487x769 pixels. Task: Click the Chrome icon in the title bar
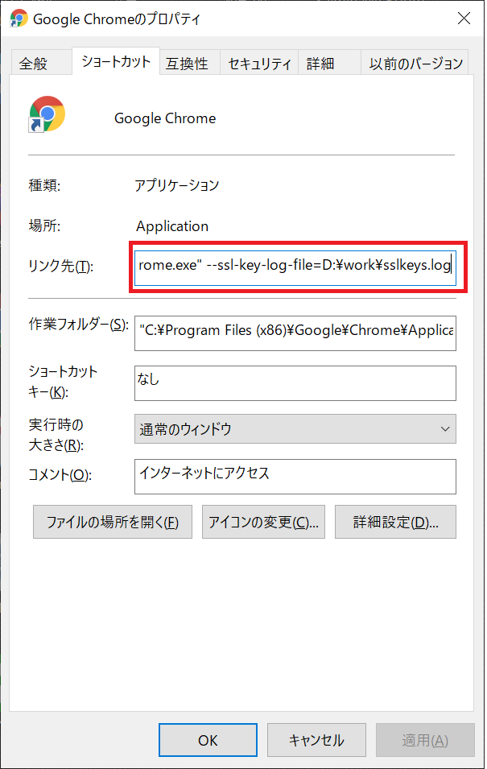coord(19,19)
